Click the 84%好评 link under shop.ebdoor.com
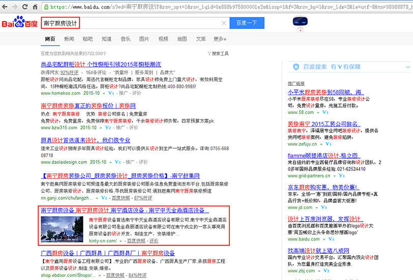 pyautogui.click(x=137, y=275)
